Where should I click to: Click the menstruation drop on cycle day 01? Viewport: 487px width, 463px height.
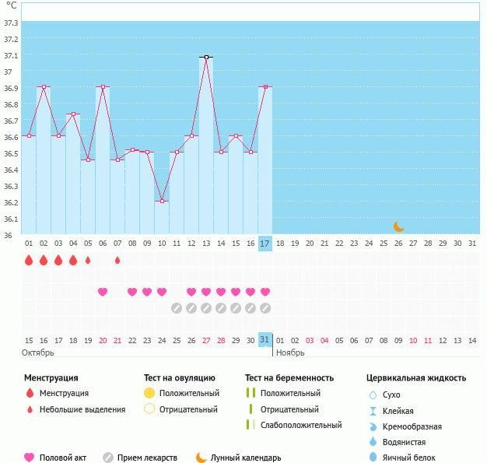[29, 260]
